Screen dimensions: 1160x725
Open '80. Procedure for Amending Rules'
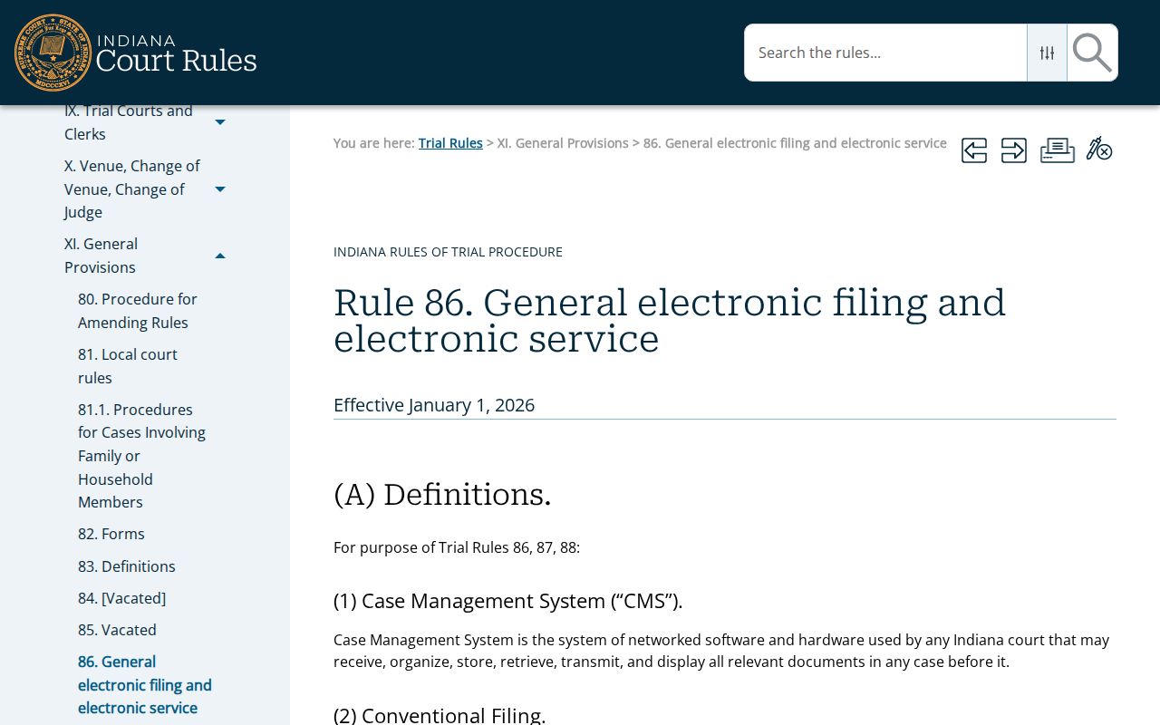click(138, 311)
